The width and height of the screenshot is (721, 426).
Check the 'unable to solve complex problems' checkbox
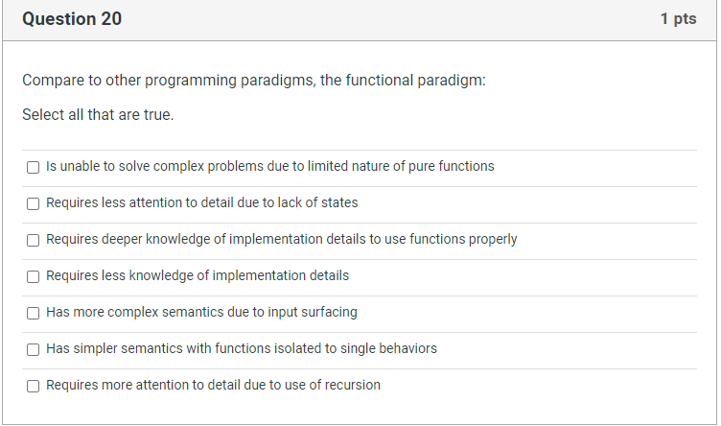(x=33, y=167)
